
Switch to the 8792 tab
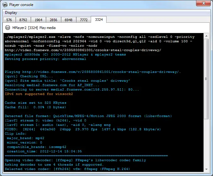pyautogui.click(x=23, y=20)
